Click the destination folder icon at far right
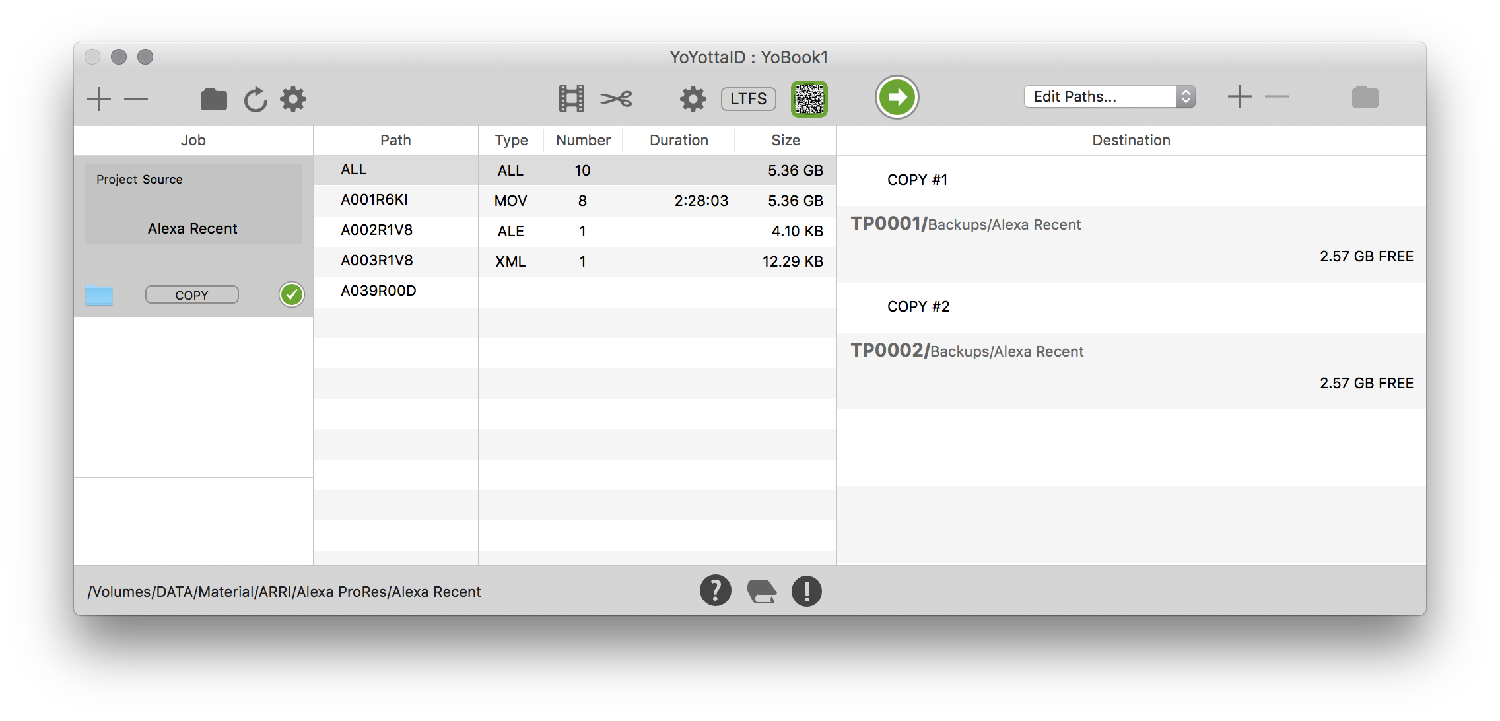The height and width of the screenshot is (721, 1500). [1365, 97]
